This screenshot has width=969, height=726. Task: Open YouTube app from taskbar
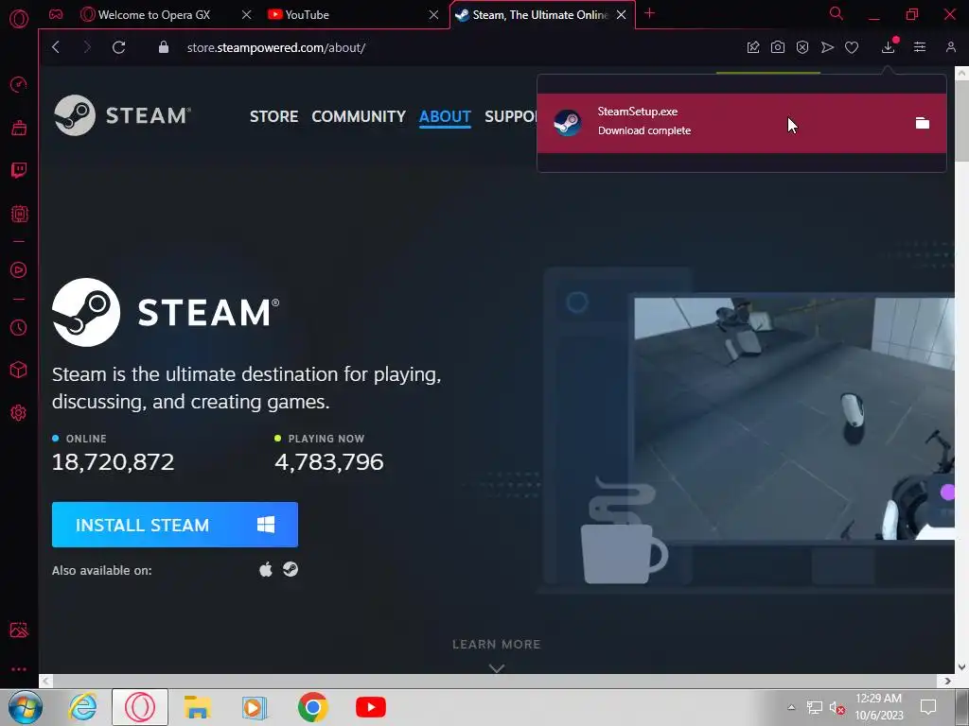pos(371,707)
